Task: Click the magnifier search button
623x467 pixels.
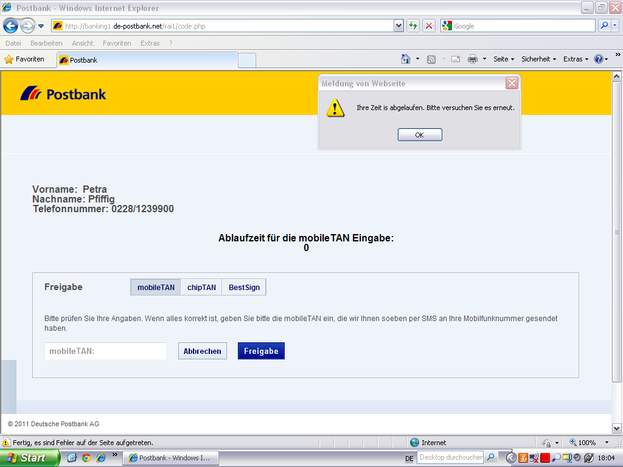Action: (604, 26)
